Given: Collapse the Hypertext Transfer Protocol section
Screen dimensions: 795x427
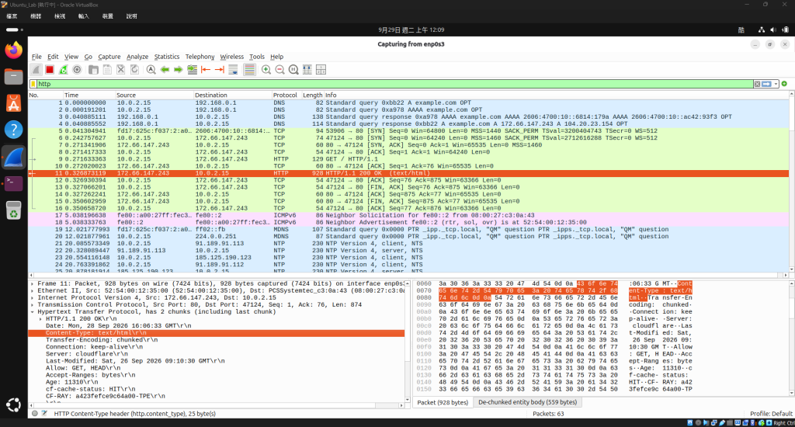Looking at the screenshot, I should (x=33, y=312).
